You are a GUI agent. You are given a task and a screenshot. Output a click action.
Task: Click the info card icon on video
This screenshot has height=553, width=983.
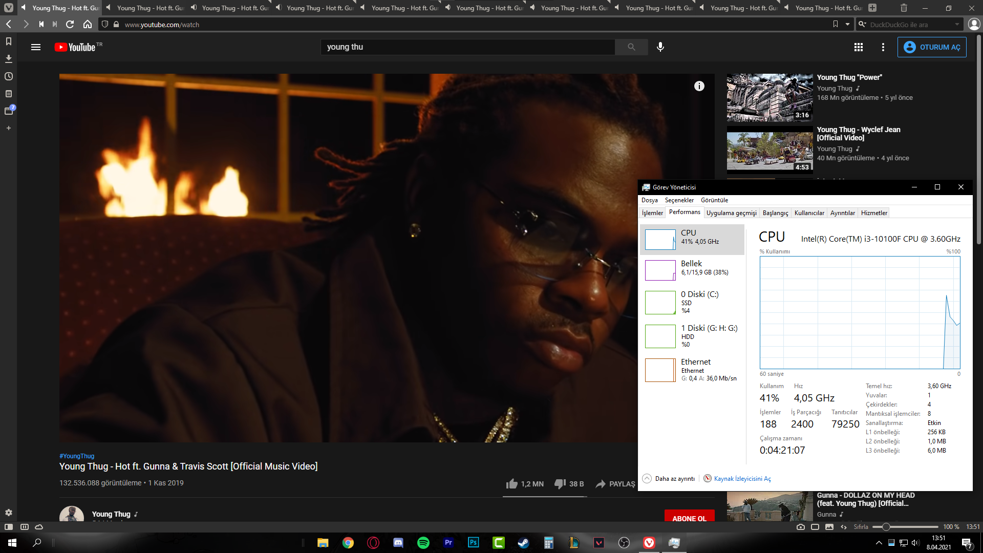tap(699, 86)
